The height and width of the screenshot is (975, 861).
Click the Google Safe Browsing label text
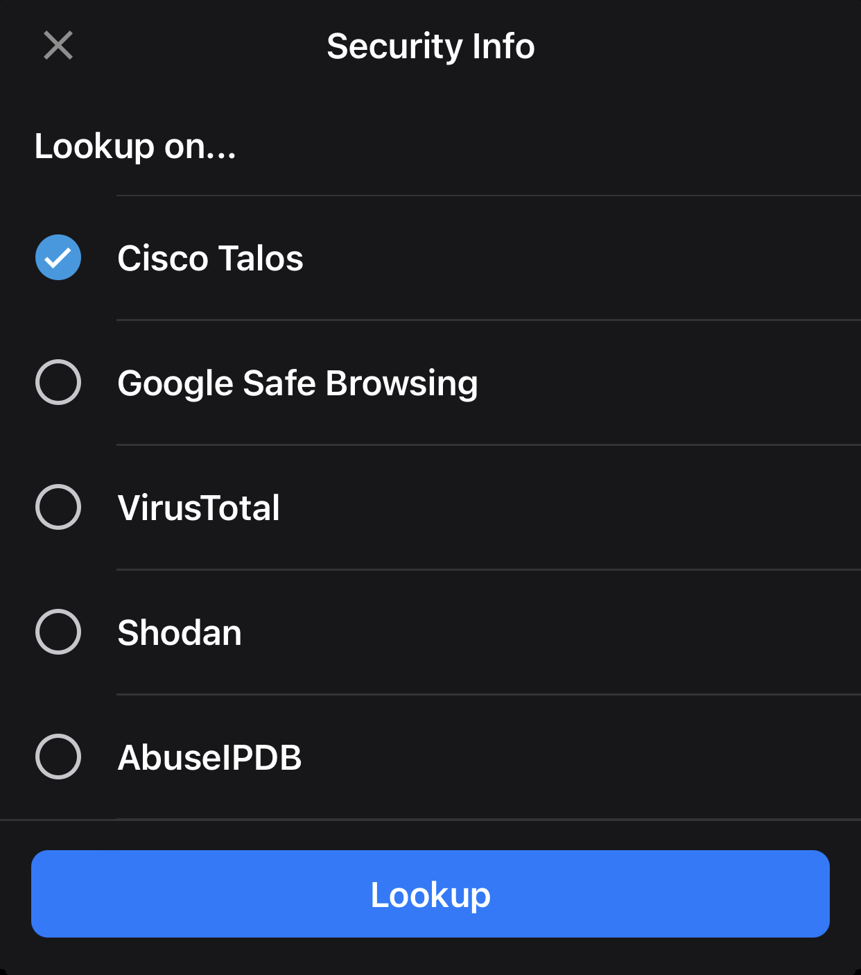tap(297, 383)
